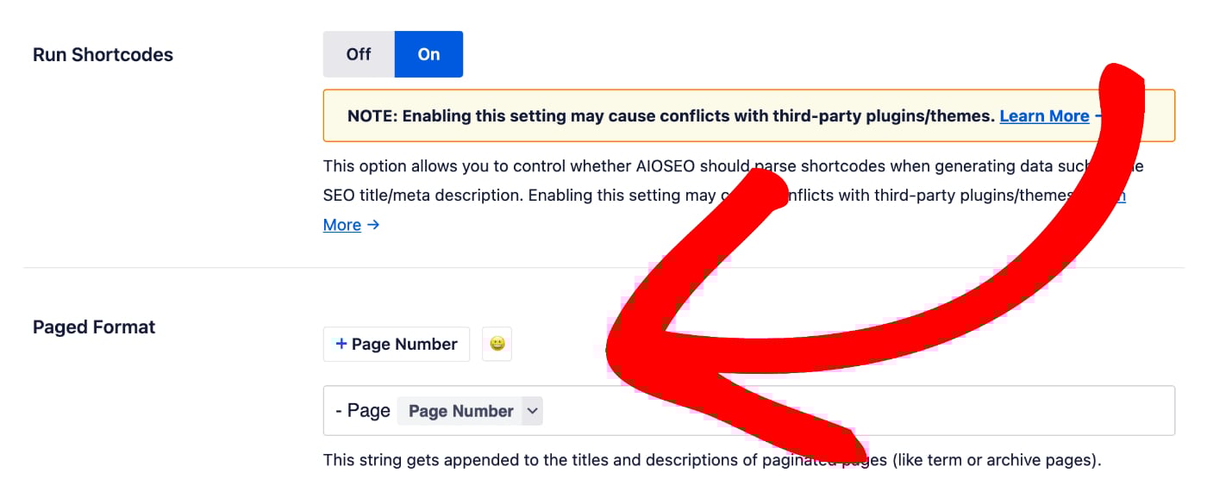The width and height of the screenshot is (1207, 504).
Task: Click the plus icon in Page Number button
Action: pyautogui.click(x=341, y=344)
